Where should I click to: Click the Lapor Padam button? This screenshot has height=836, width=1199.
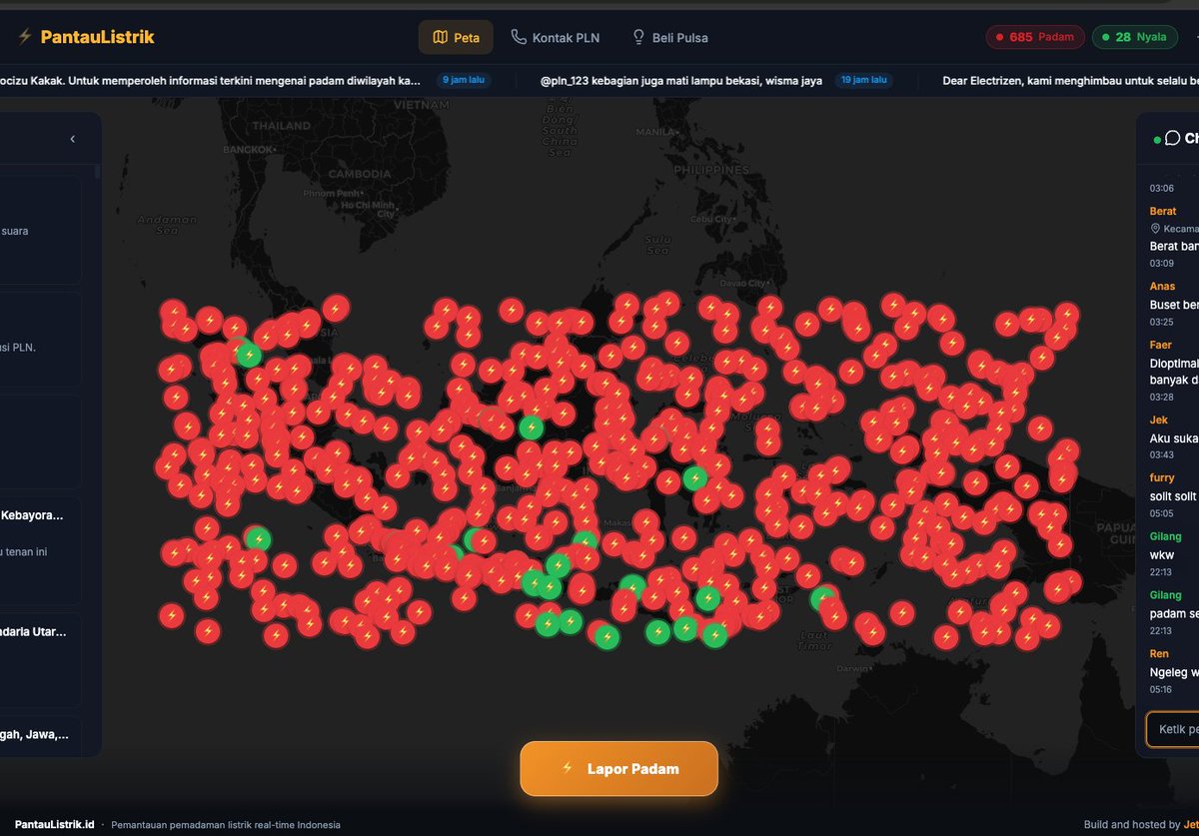(x=618, y=768)
